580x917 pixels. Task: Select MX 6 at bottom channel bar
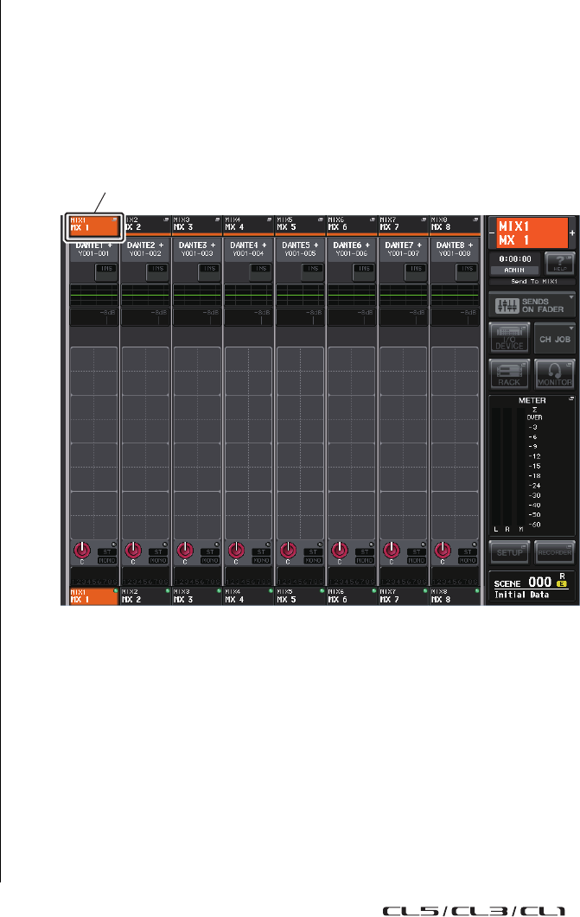[x=352, y=596]
